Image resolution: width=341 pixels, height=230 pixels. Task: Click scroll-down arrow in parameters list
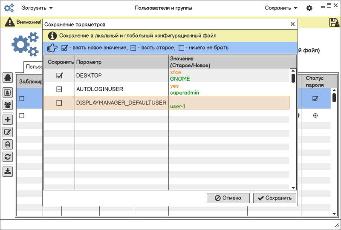pyautogui.click(x=293, y=187)
